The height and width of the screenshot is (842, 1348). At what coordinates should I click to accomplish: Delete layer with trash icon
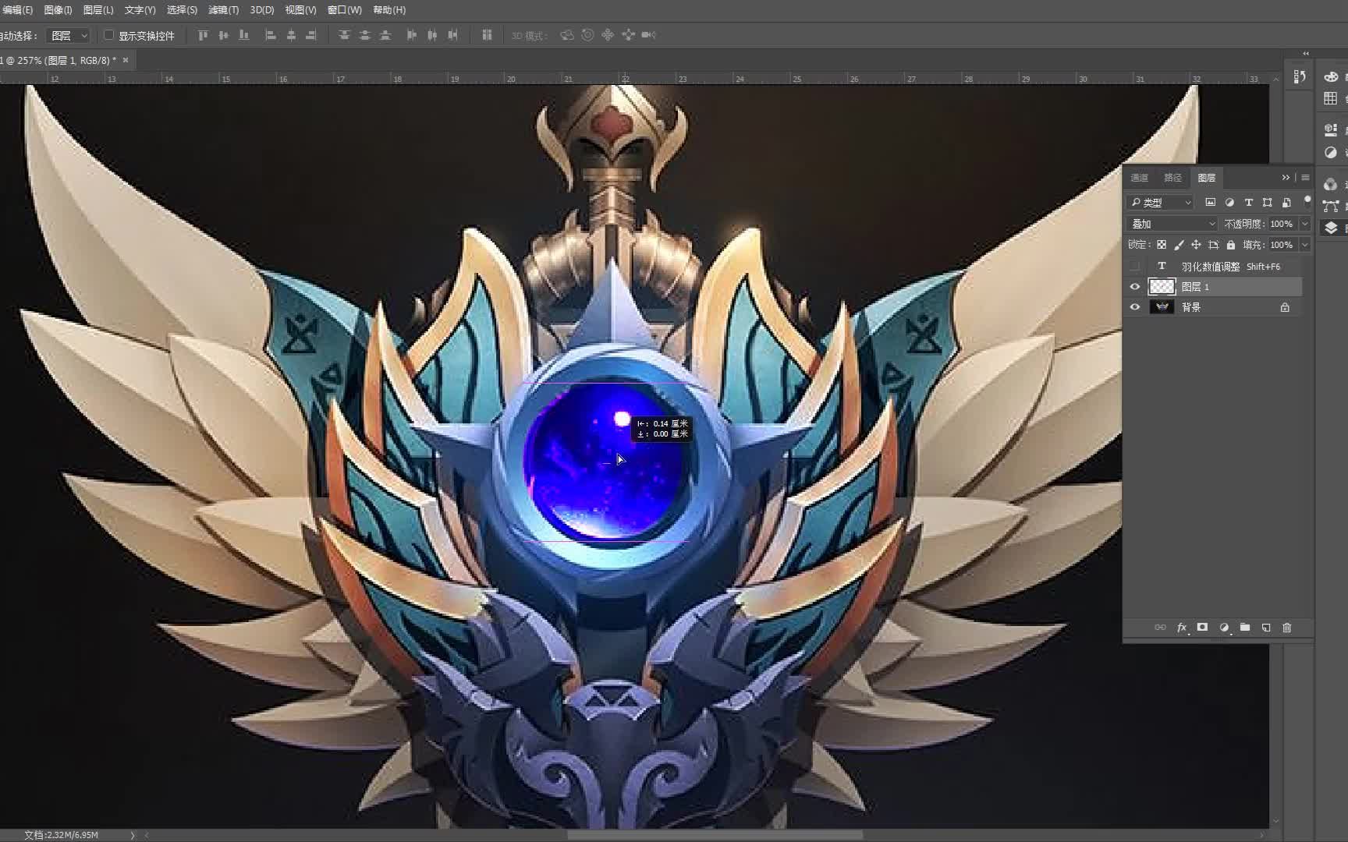1287,628
